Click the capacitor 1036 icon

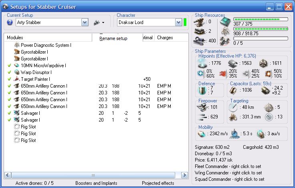233,90
